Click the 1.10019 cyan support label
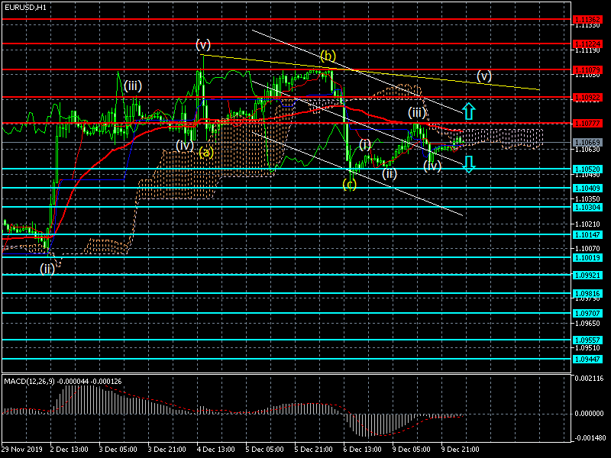 [x=587, y=257]
